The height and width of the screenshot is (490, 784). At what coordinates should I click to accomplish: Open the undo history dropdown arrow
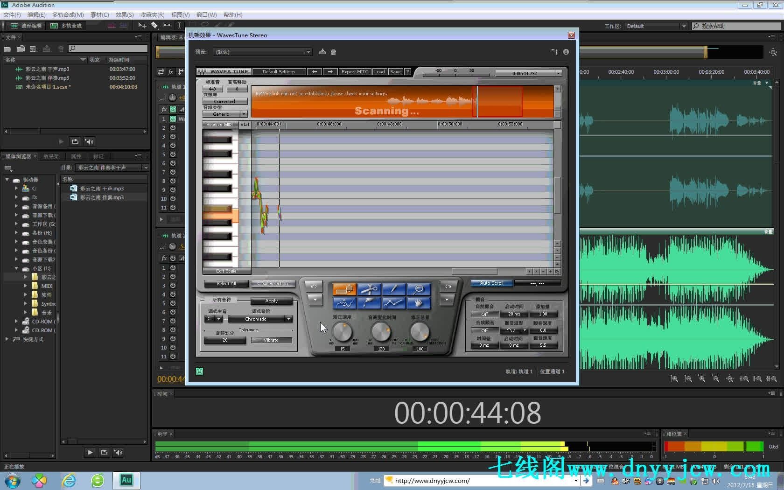tap(315, 300)
